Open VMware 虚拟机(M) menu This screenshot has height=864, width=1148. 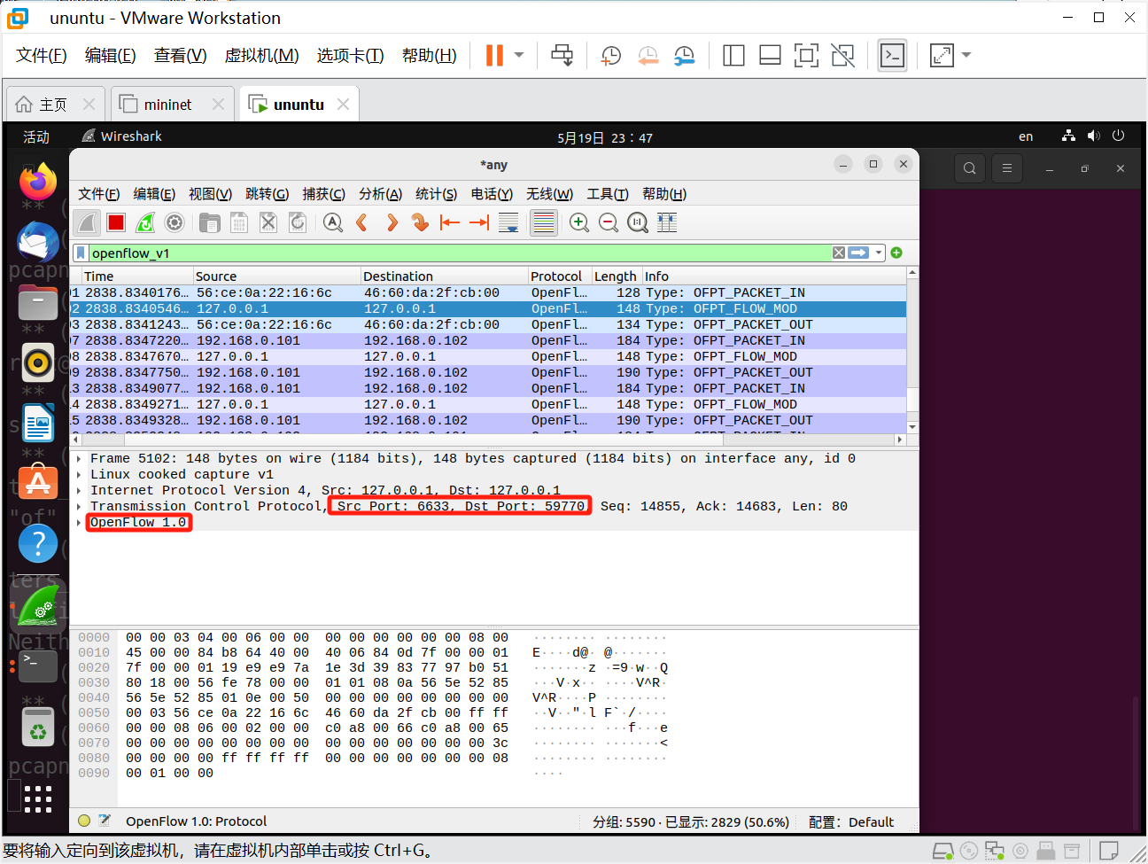[261, 55]
